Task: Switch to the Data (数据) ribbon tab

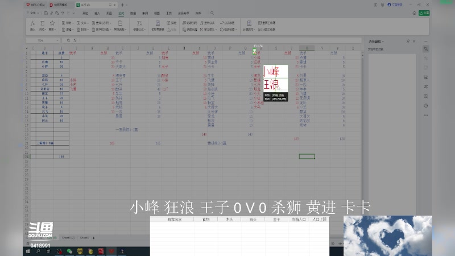Action: point(133,13)
